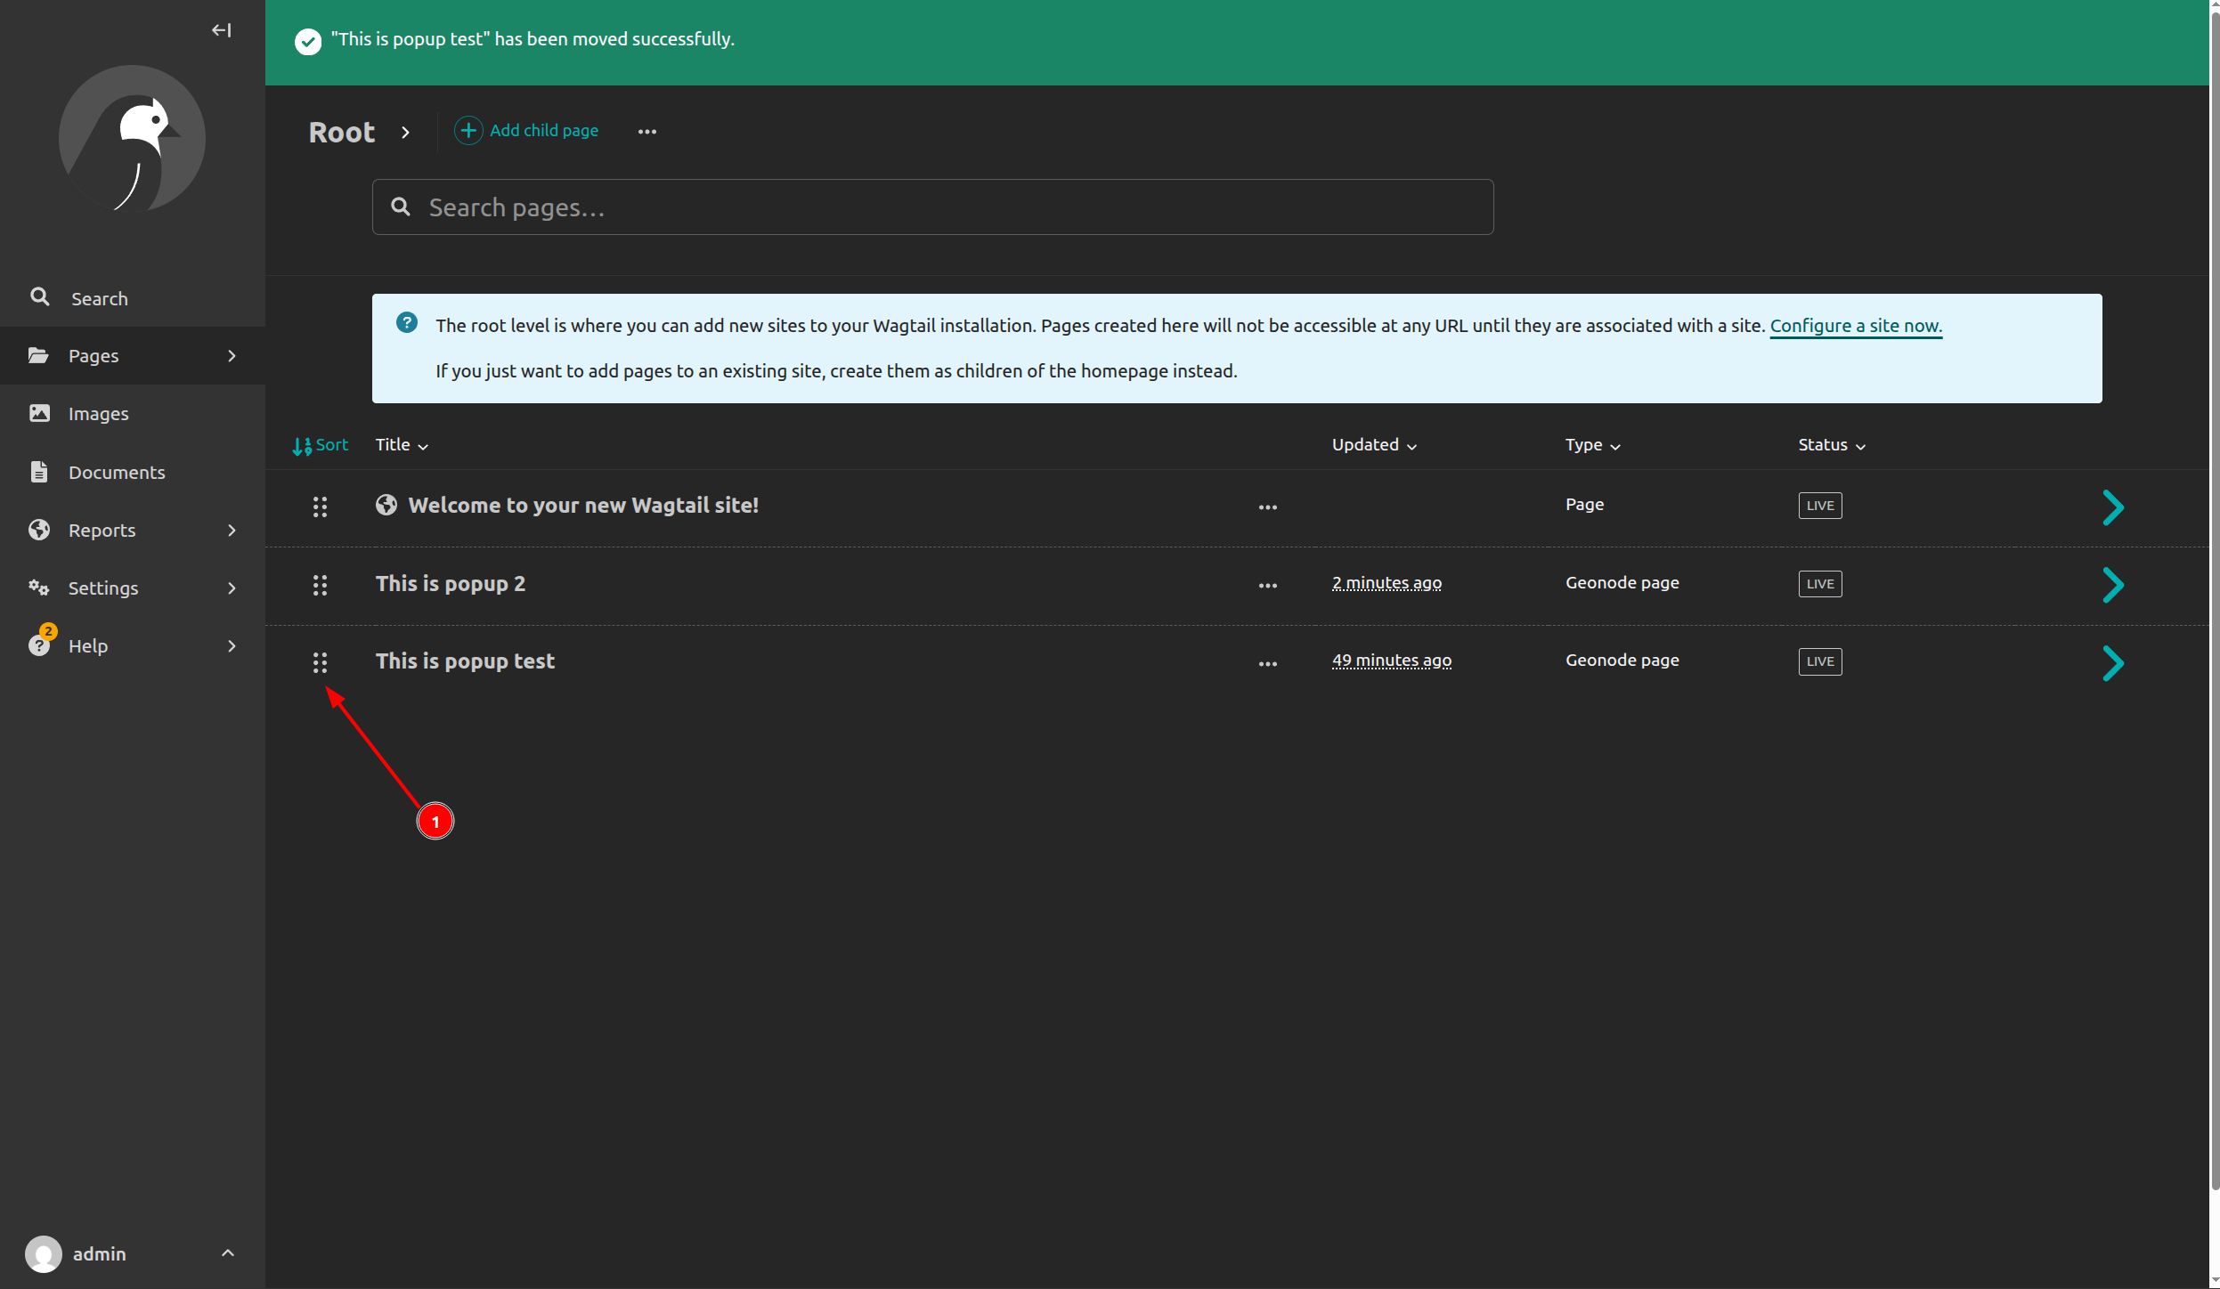Open the Reports menu in sidebar

point(133,530)
